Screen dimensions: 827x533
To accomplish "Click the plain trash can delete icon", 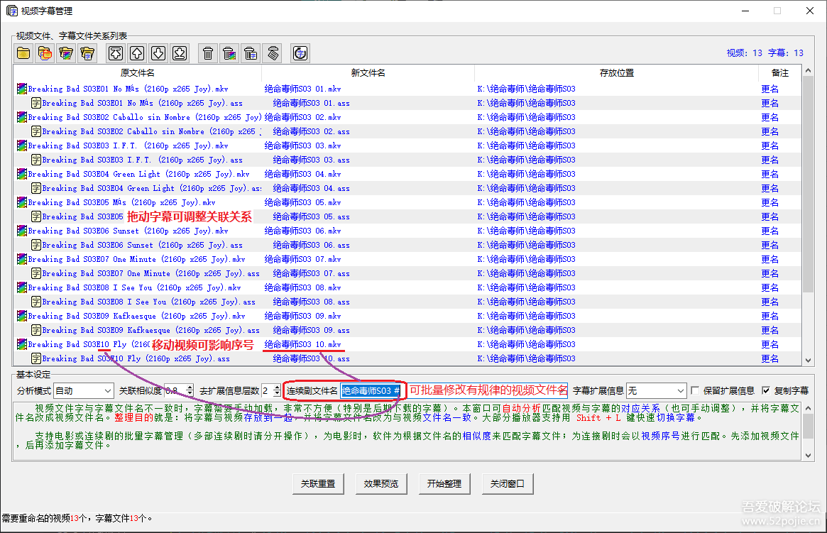I will pos(208,53).
